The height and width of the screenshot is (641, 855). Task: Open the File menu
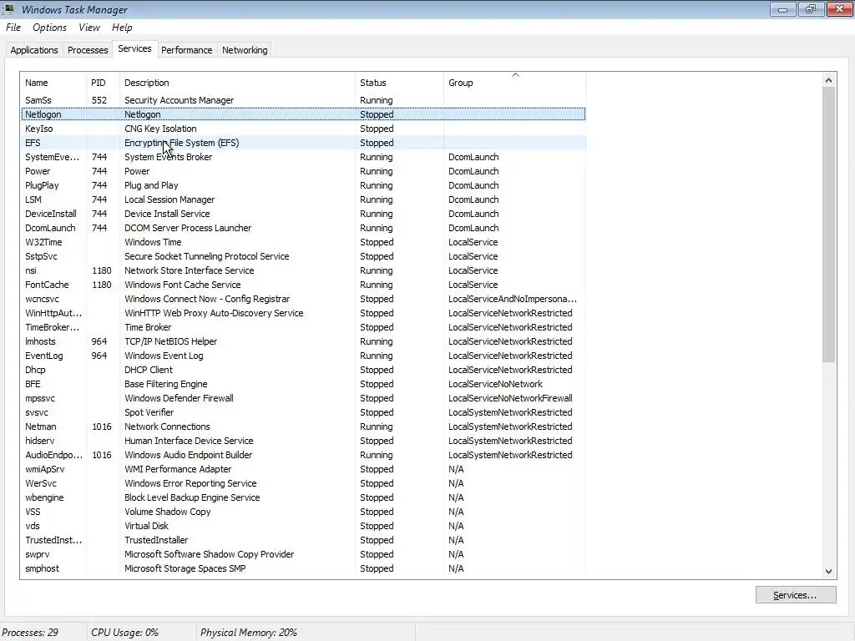pos(13,28)
